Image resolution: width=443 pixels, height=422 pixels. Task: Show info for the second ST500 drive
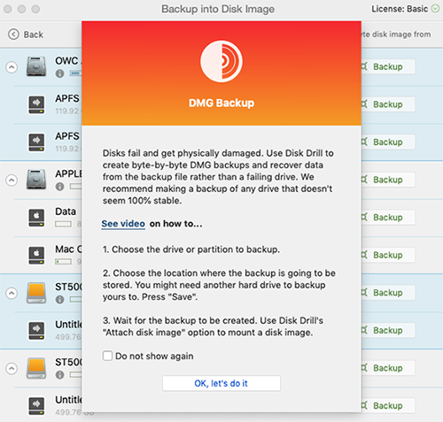tap(59, 375)
